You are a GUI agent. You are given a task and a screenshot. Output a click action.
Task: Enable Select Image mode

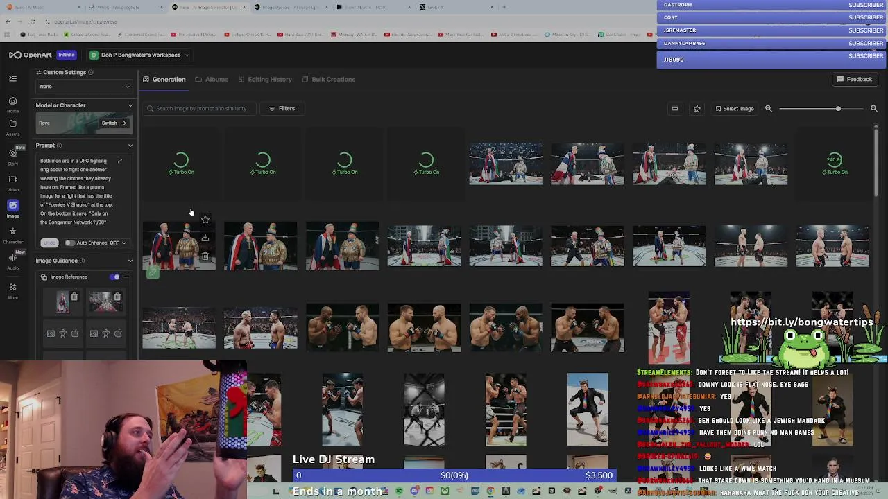click(734, 108)
